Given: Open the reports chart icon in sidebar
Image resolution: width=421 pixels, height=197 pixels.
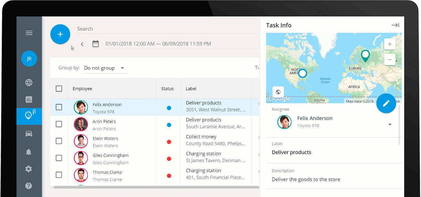Looking at the screenshot, I should pyautogui.click(x=29, y=100).
